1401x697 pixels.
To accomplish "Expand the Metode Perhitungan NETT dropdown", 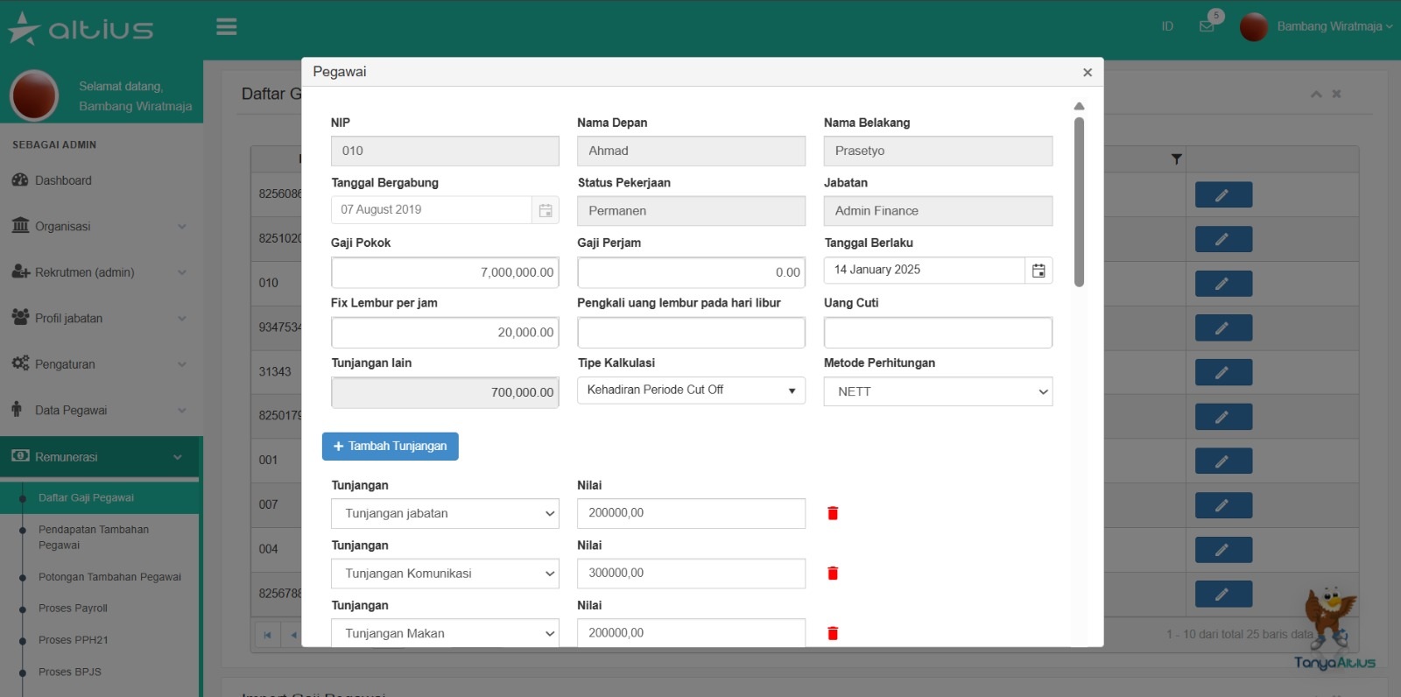I will [x=938, y=391].
